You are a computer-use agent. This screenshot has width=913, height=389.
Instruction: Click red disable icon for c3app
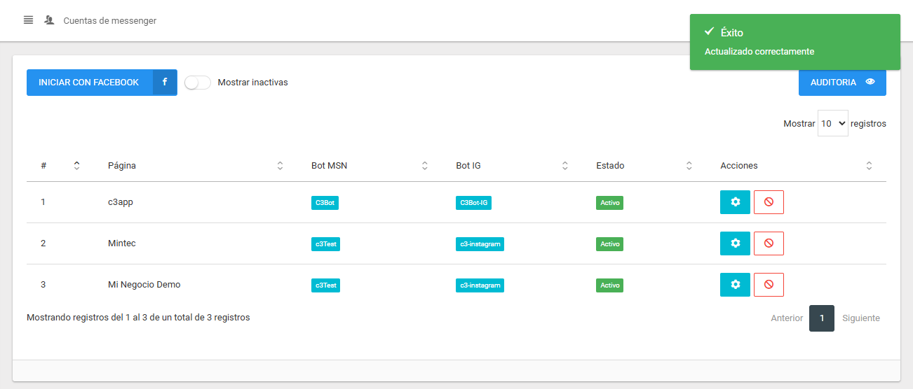pyautogui.click(x=769, y=202)
